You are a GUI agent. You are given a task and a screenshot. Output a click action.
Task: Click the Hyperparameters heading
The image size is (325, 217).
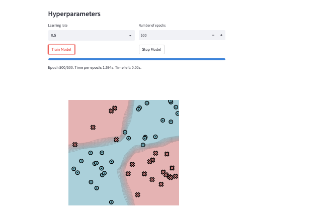click(x=74, y=14)
